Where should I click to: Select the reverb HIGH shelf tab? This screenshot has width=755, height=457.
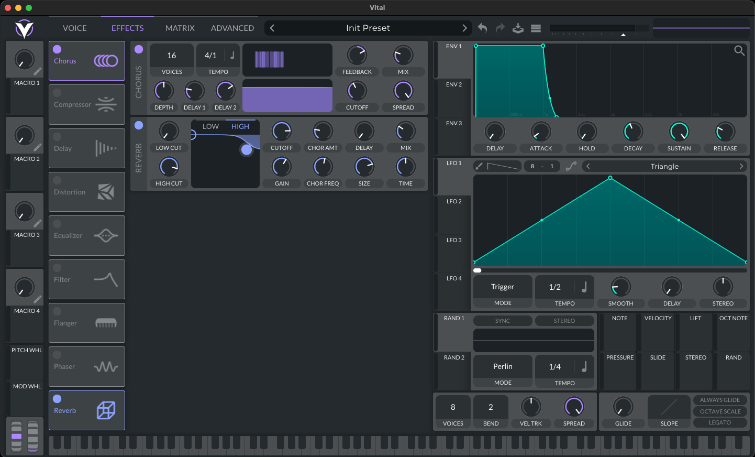coord(240,126)
